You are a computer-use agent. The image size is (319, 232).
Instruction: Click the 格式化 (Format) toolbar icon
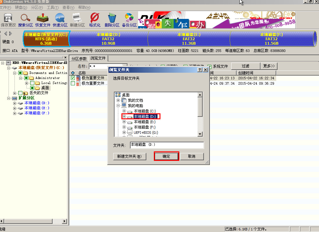click(95, 20)
